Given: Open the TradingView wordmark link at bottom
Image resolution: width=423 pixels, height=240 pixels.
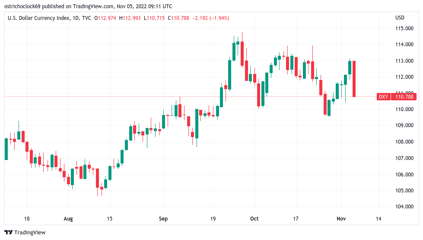Looking at the screenshot, I should [x=29, y=233].
